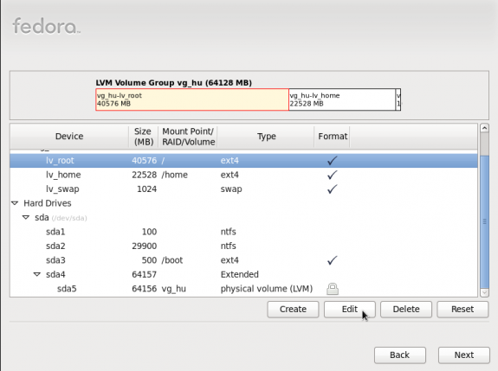
Task: Click the 64157 size value of sda4
Action: click(x=144, y=274)
